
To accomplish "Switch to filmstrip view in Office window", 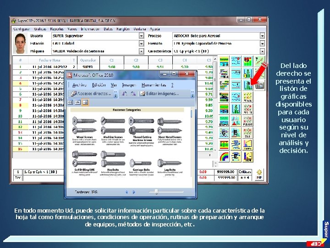I will pyautogui.click(x=77, y=102).
